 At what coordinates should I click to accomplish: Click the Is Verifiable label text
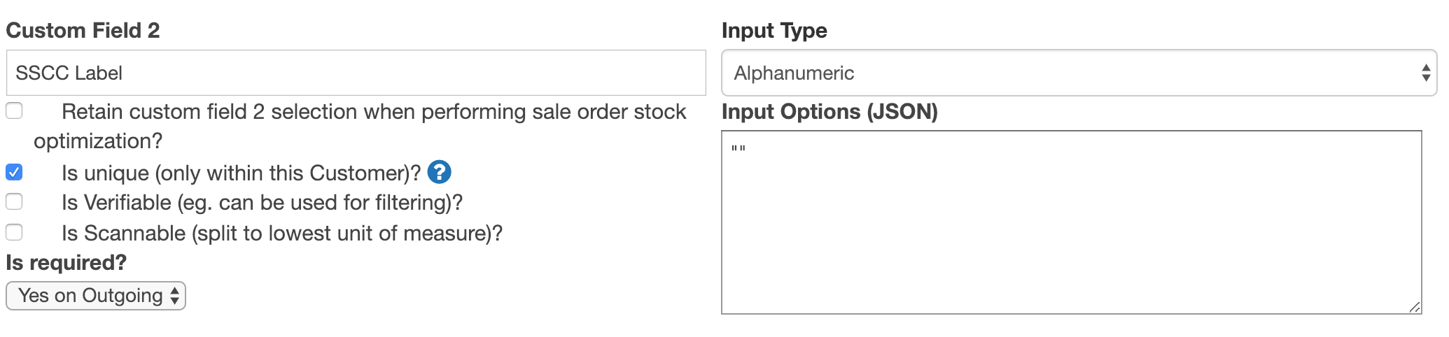tap(262, 203)
